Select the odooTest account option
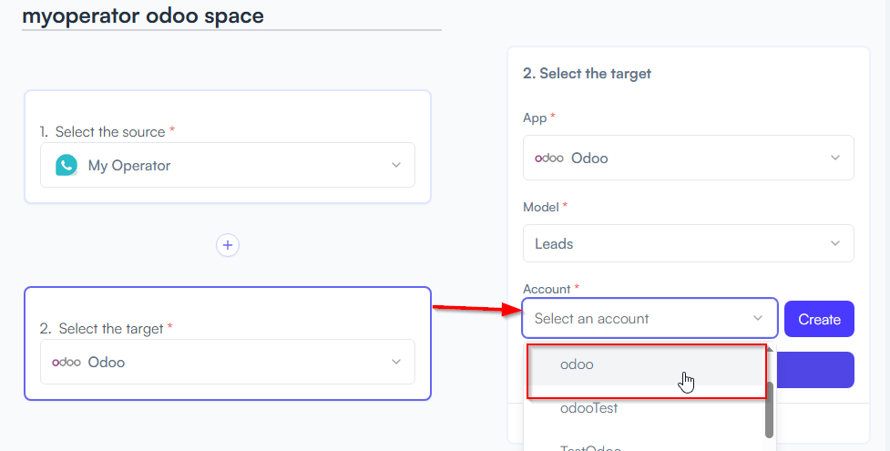The width and height of the screenshot is (890, 451). [588, 408]
